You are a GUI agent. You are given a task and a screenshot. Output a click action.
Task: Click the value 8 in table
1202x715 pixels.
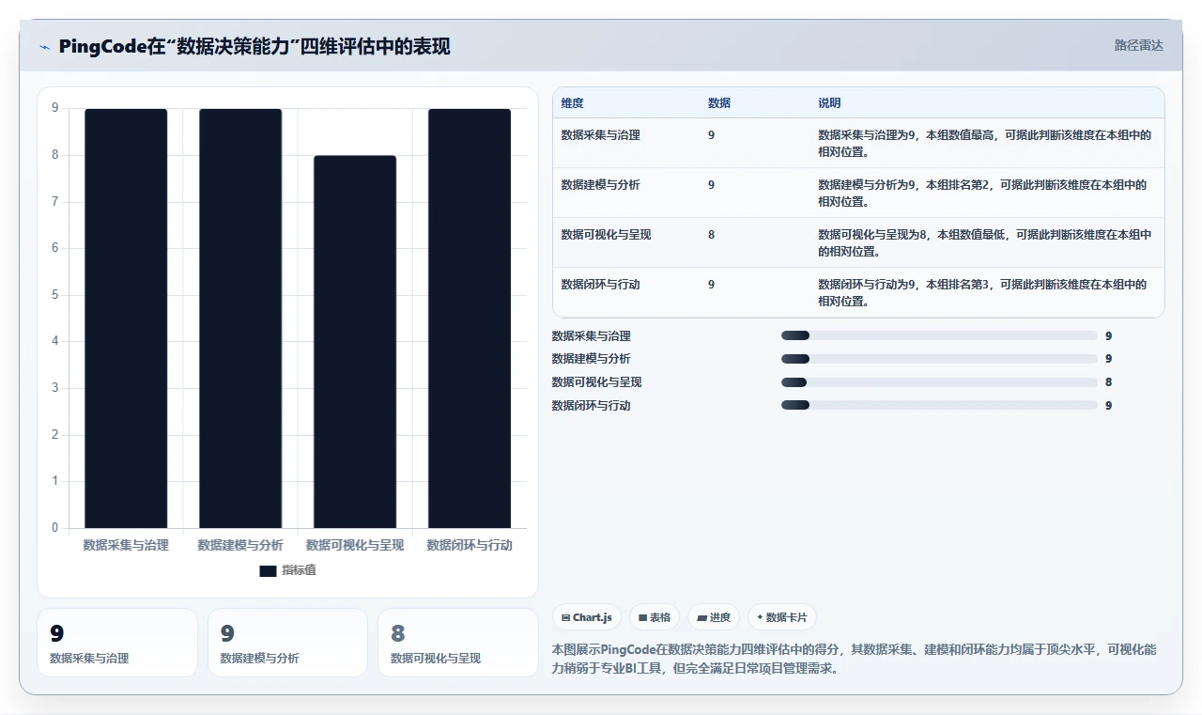coord(711,235)
